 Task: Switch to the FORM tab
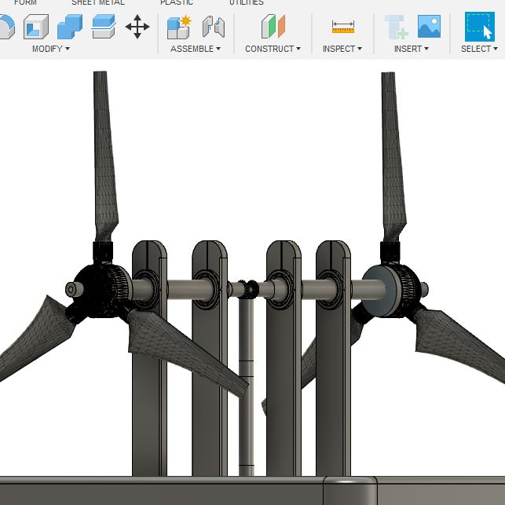pos(25,2)
